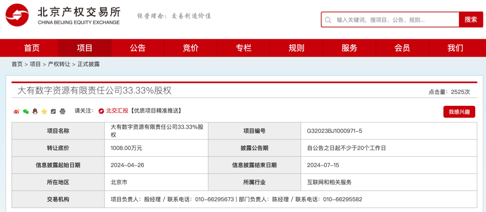Open the 竞价 navigation menu
This screenshot has height=212, width=486.
pyautogui.click(x=191, y=48)
